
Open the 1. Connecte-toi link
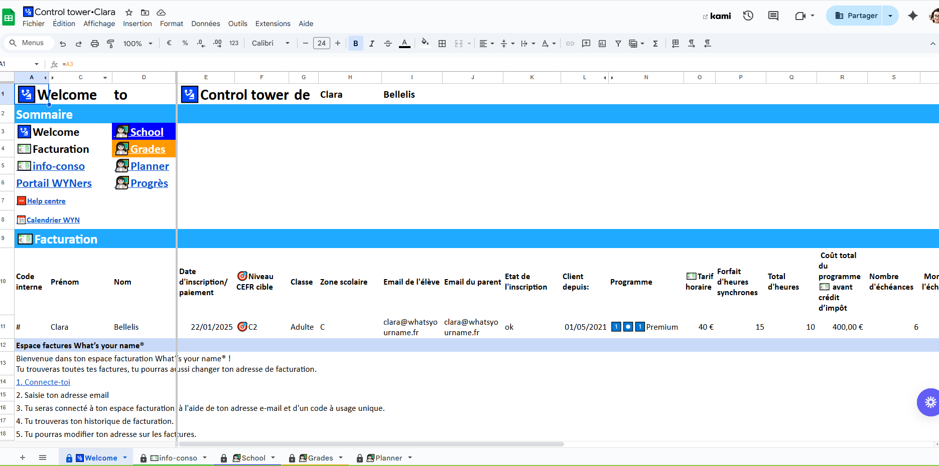[43, 382]
